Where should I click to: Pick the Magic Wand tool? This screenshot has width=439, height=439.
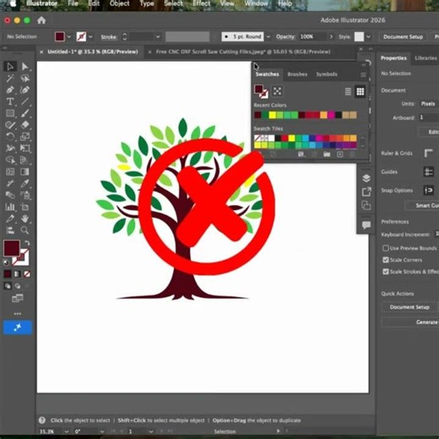click(x=10, y=79)
